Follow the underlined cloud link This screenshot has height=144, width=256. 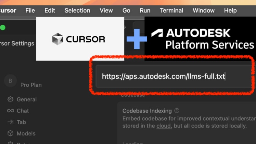[163, 126]
